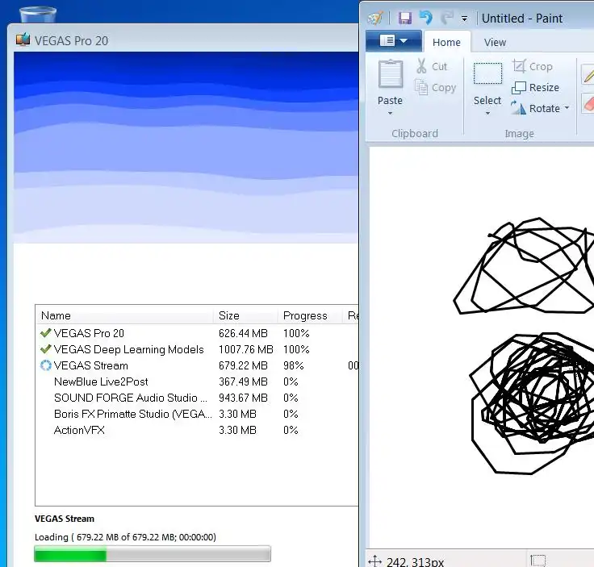Click the 98% progress value
The image size is (594, 567).
tap(293, 365)
